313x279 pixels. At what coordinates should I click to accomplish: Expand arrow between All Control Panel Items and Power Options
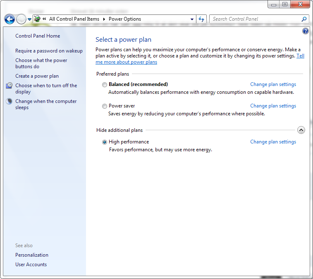pos(104,19)
